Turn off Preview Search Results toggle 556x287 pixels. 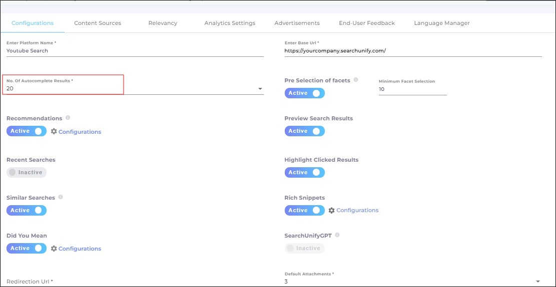point(305,131)
